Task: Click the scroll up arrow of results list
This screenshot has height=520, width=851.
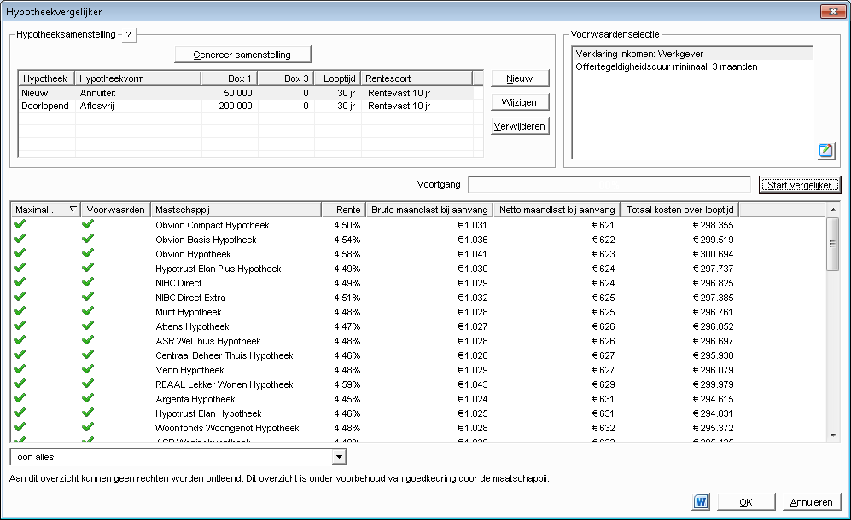Action: 833,210
